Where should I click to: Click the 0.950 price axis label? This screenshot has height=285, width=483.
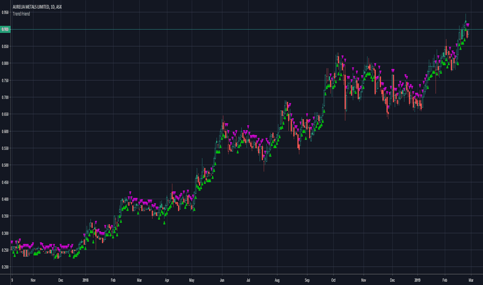coord(5,12)
